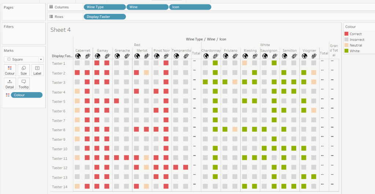The height and width of the screenshot is (194, 375).
Task: Select the Taster 8 row header
Action: (x=59, y=130)
